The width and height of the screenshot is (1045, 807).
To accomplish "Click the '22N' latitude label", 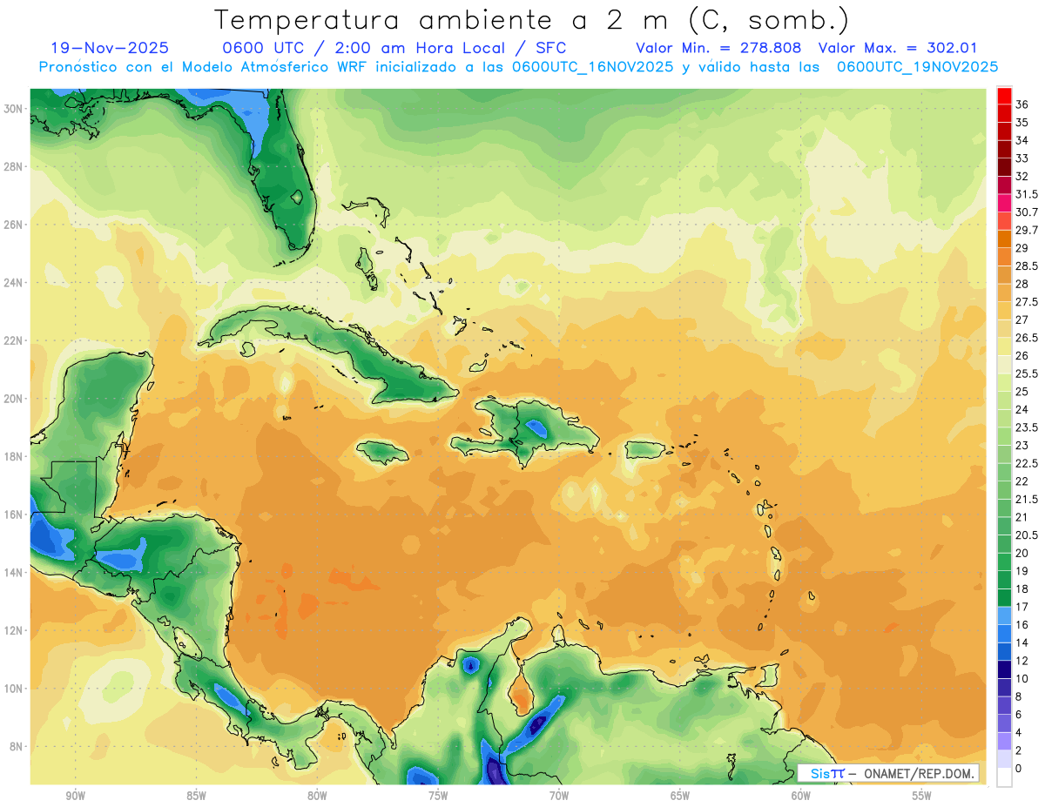I will click(x=13, y=340).
